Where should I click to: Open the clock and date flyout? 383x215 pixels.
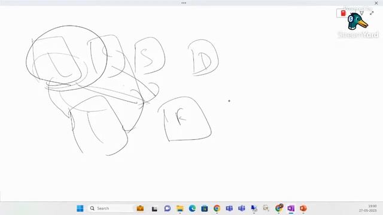tap(368, 208)
